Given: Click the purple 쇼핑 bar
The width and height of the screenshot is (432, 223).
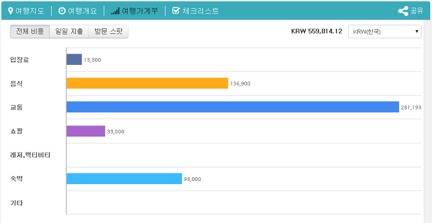Looking at the screenshot, I should (x=86, y=131).
